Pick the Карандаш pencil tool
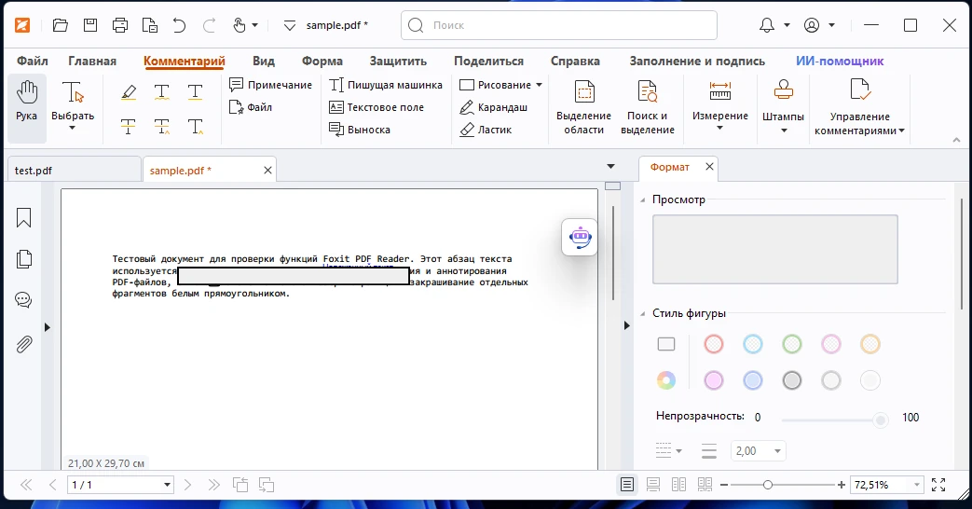 pos(493,107)
